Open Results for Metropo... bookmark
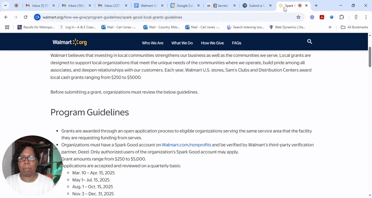The image size is (372, 198). pos(36,27)
